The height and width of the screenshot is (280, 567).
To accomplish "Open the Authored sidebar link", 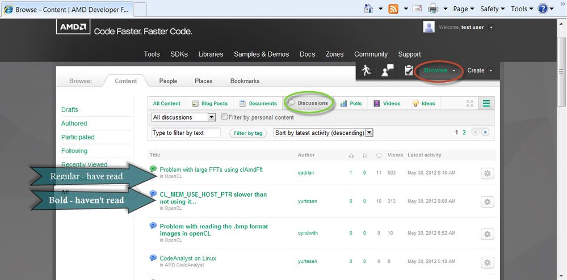I will (74, 123).
